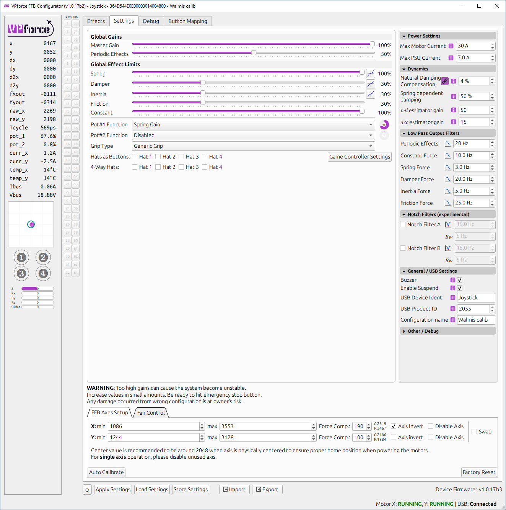This screenshot has width=506, height=510.
Task: Click the link icon on Natural Damping Compensation
Action: 444,81
